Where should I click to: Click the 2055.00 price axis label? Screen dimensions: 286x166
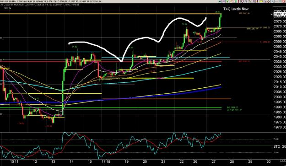tap(280, 42)
